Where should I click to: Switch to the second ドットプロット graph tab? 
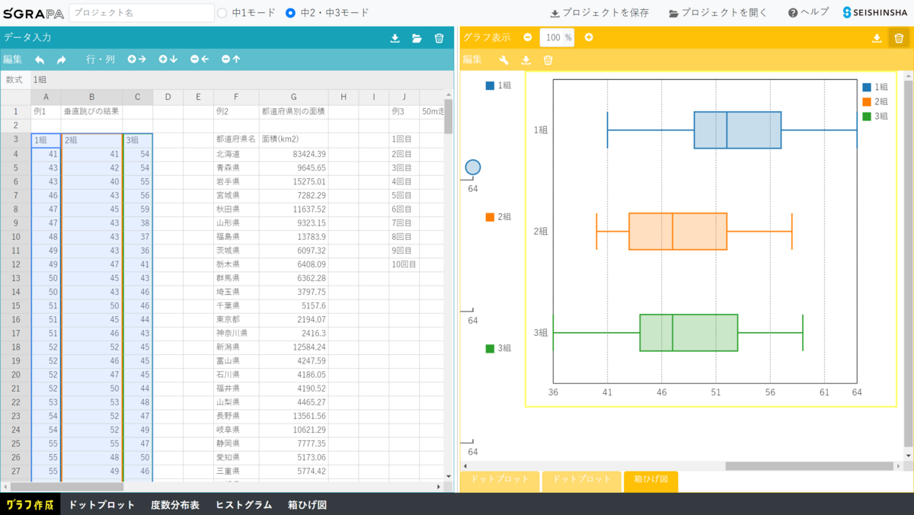pyautogui.click(x=581, y=480)
